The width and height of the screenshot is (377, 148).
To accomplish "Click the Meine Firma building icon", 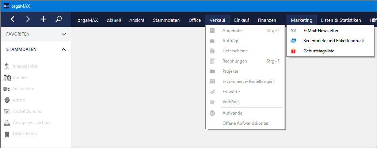I will coord(7,134).
